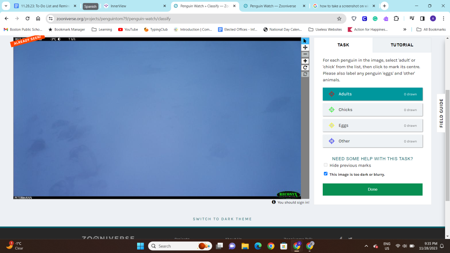The width and height of the screenshot is (450, 253).
Task: Go back to previous page
Action: (x=6, y=19)
